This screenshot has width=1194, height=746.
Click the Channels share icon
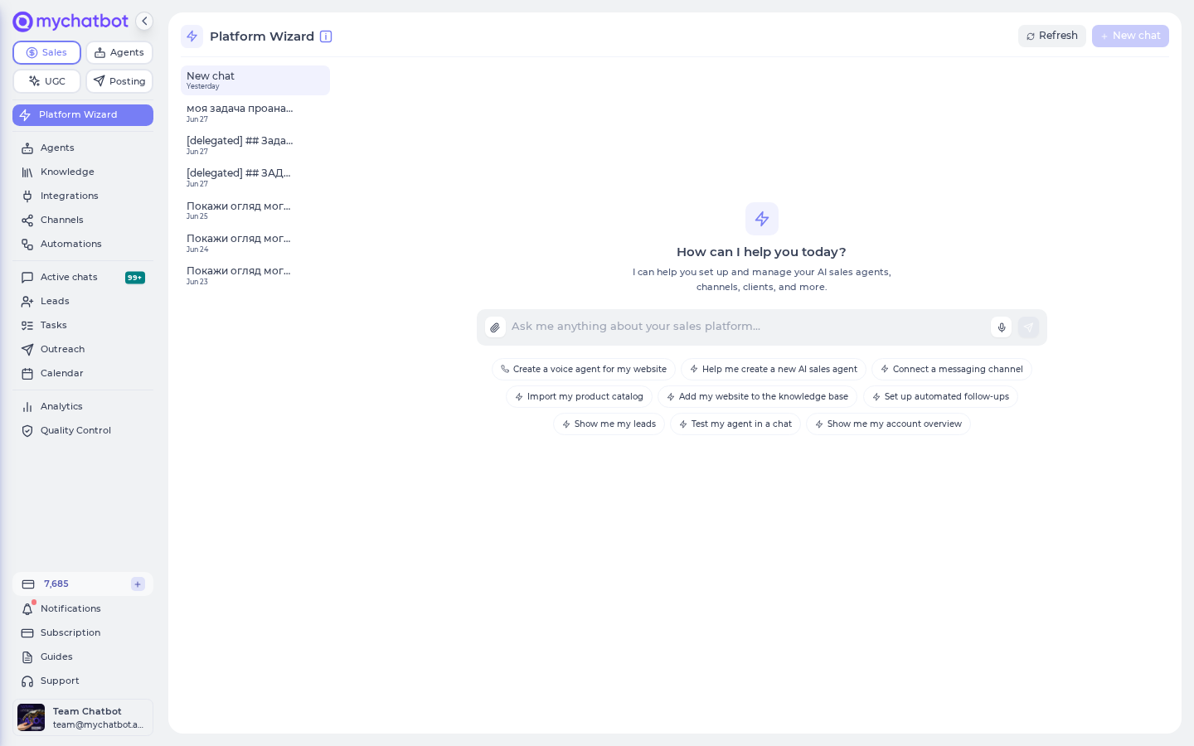coord(27,220)
